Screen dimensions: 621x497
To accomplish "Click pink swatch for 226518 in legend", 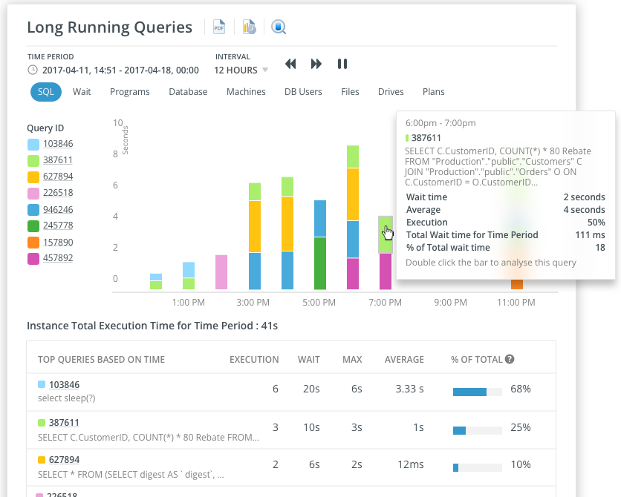I will pyautogui.click(x=33, y=194).
